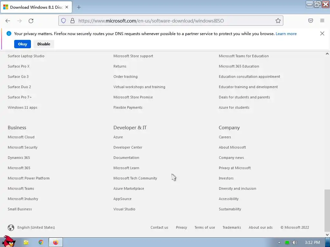
Task: Open Microsoft Store Promise link
Action: [133, 97]
